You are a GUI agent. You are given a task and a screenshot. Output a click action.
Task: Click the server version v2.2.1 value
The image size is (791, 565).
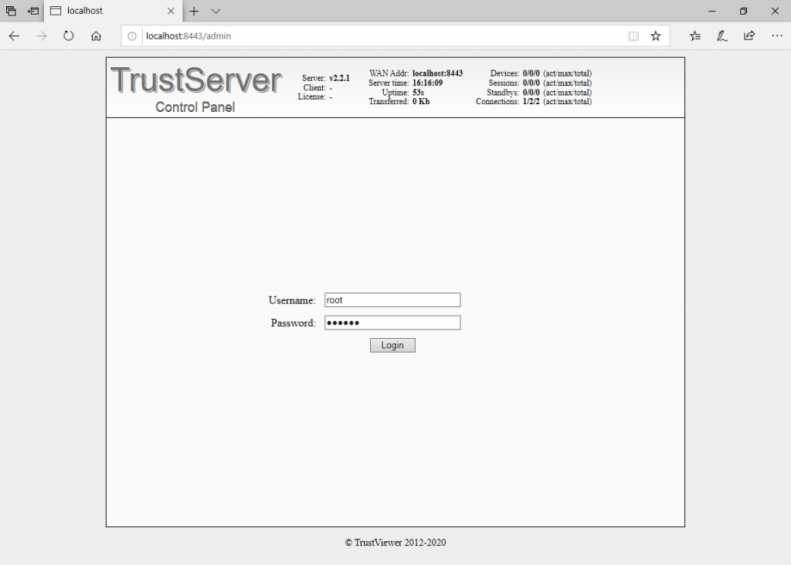(x=339, y=78)
